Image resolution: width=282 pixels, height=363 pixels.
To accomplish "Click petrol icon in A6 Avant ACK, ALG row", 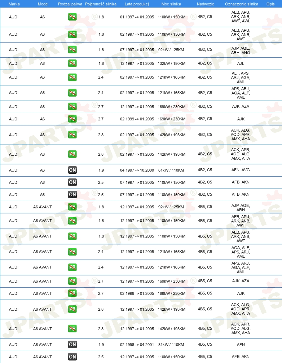I will click(x=72, y=309).
